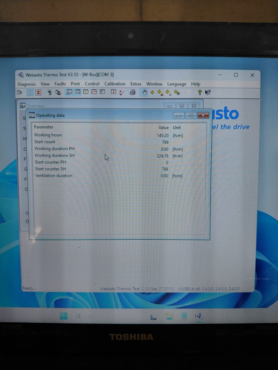Screen dimensions: 278x370
Task: Click the Overview toolbar icon
Action: pyautogui.click(x=69, y=92)
